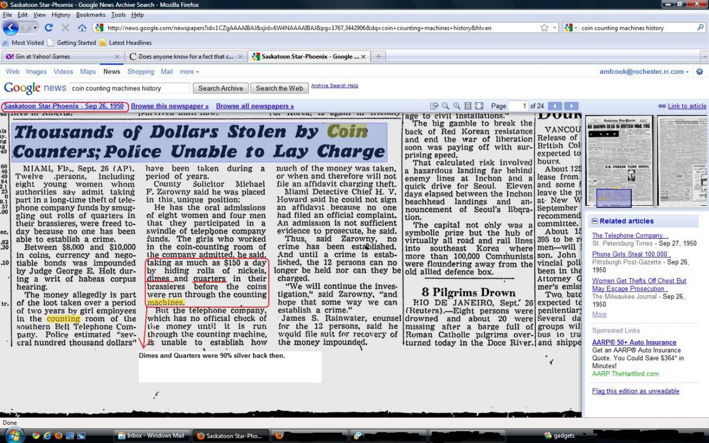709x443 pixels.
Task: Open the 'Browse this newspaper' link
Action: click(170, 106)
